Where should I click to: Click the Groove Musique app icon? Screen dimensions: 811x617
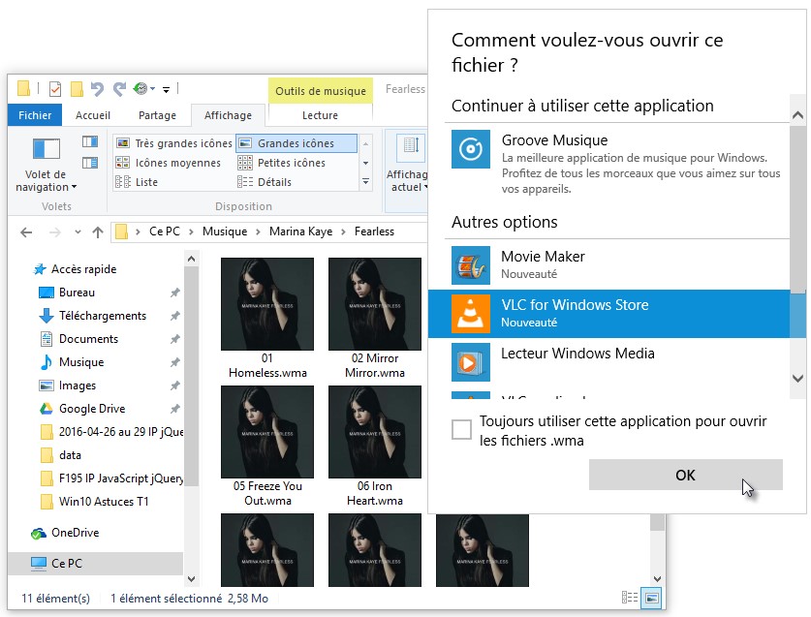tap(470, 149)
